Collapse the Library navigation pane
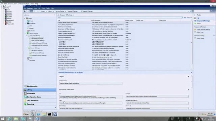216x121 pixels. [x=55, y=15]
